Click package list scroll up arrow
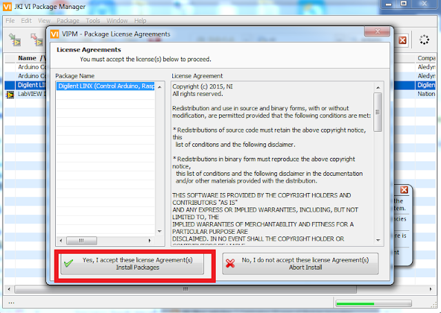 tap(160, 88)
